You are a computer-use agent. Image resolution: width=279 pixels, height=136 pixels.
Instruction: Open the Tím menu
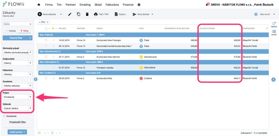[x=59, y=5]
